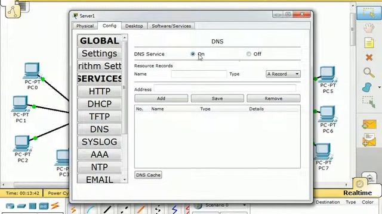Pick the phone line cable
The height and width of the screenshot is (214, 382).
[158, 209]
